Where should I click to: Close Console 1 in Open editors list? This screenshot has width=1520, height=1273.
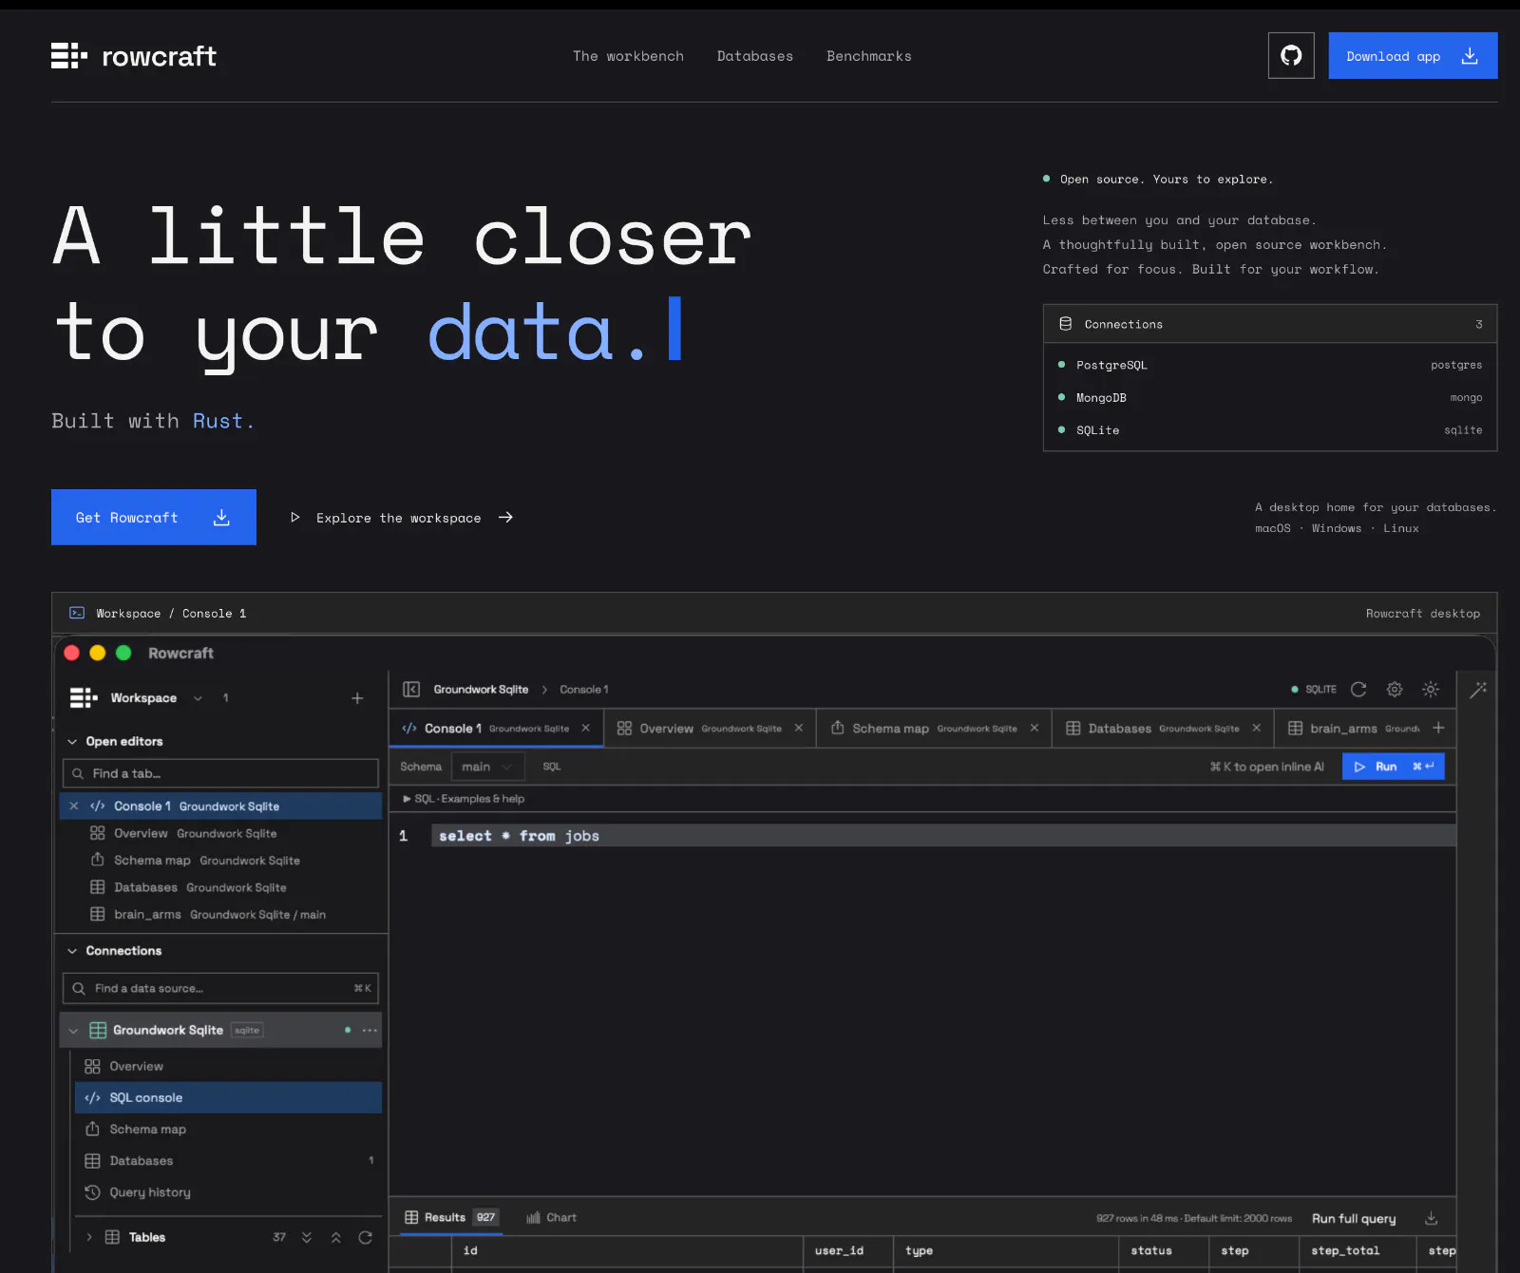pyautogui.click(x=74, y=806)
